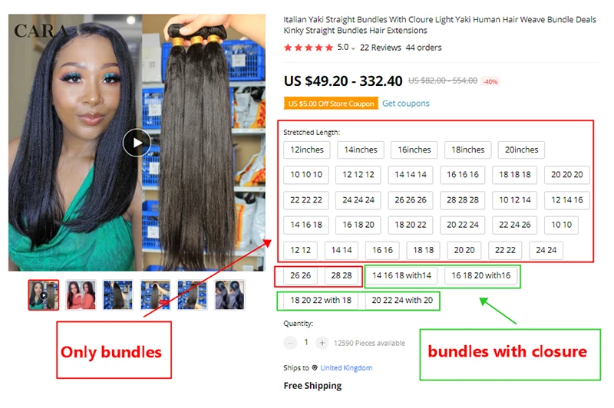Pick the 20 22 24 with 20 option
614x408 pixels.
click(x=402, y=301)
